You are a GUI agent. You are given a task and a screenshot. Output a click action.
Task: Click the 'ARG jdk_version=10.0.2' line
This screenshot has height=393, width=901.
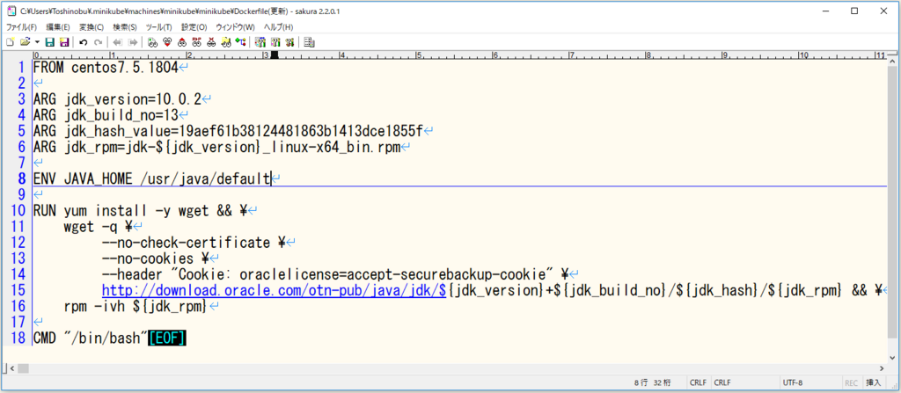[117, 99]
